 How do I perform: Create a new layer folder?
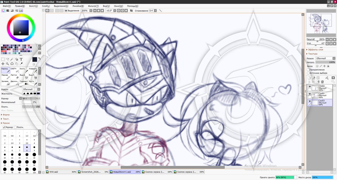318,78
